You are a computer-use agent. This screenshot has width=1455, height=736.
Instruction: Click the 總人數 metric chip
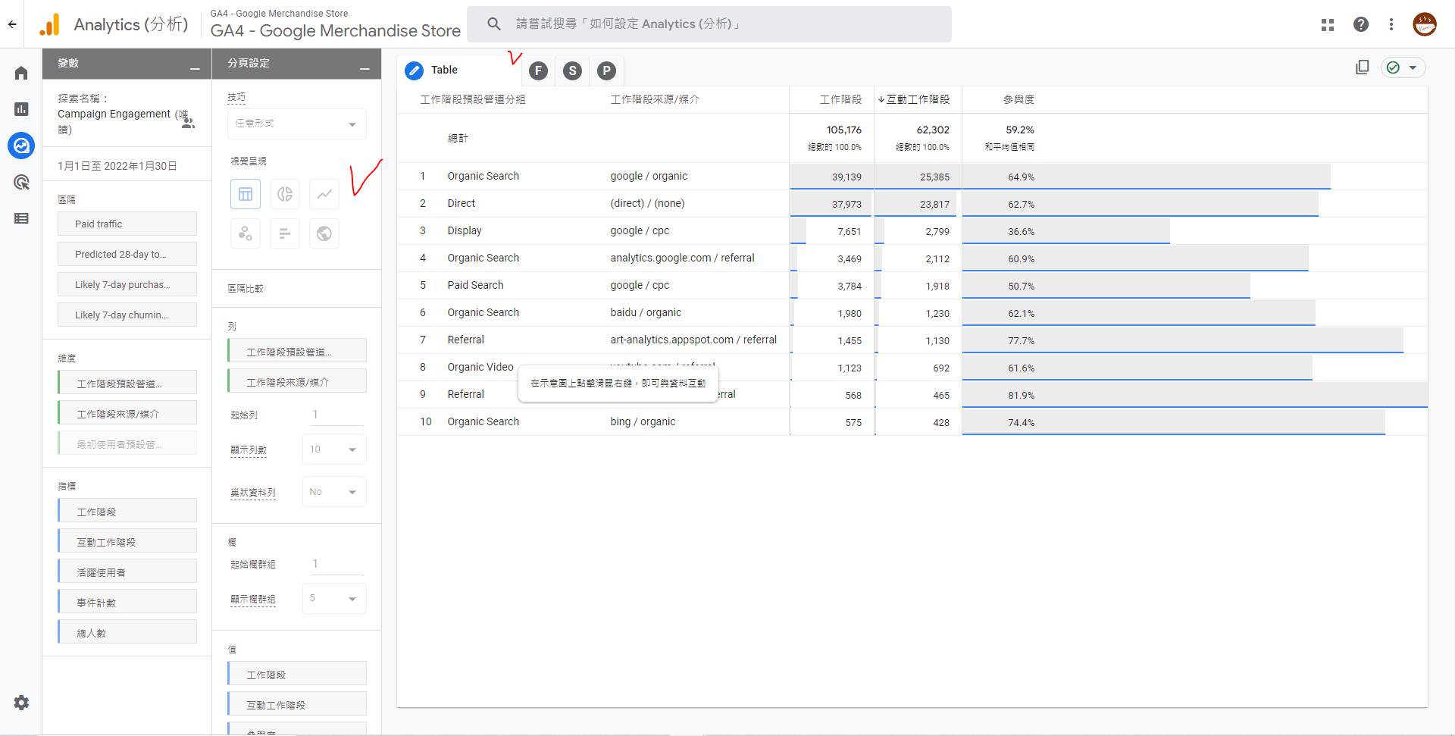(x=127, y=633)
